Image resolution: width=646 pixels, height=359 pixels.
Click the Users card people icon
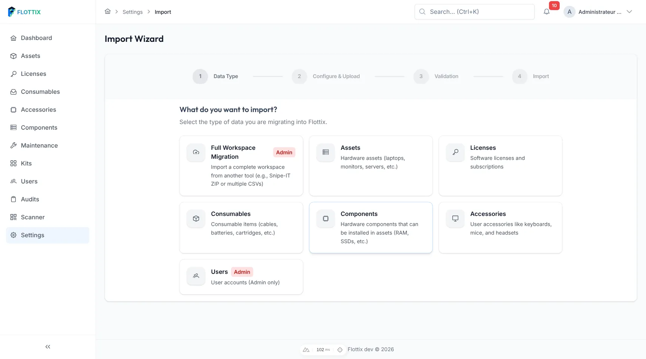(x=196, y=276)
